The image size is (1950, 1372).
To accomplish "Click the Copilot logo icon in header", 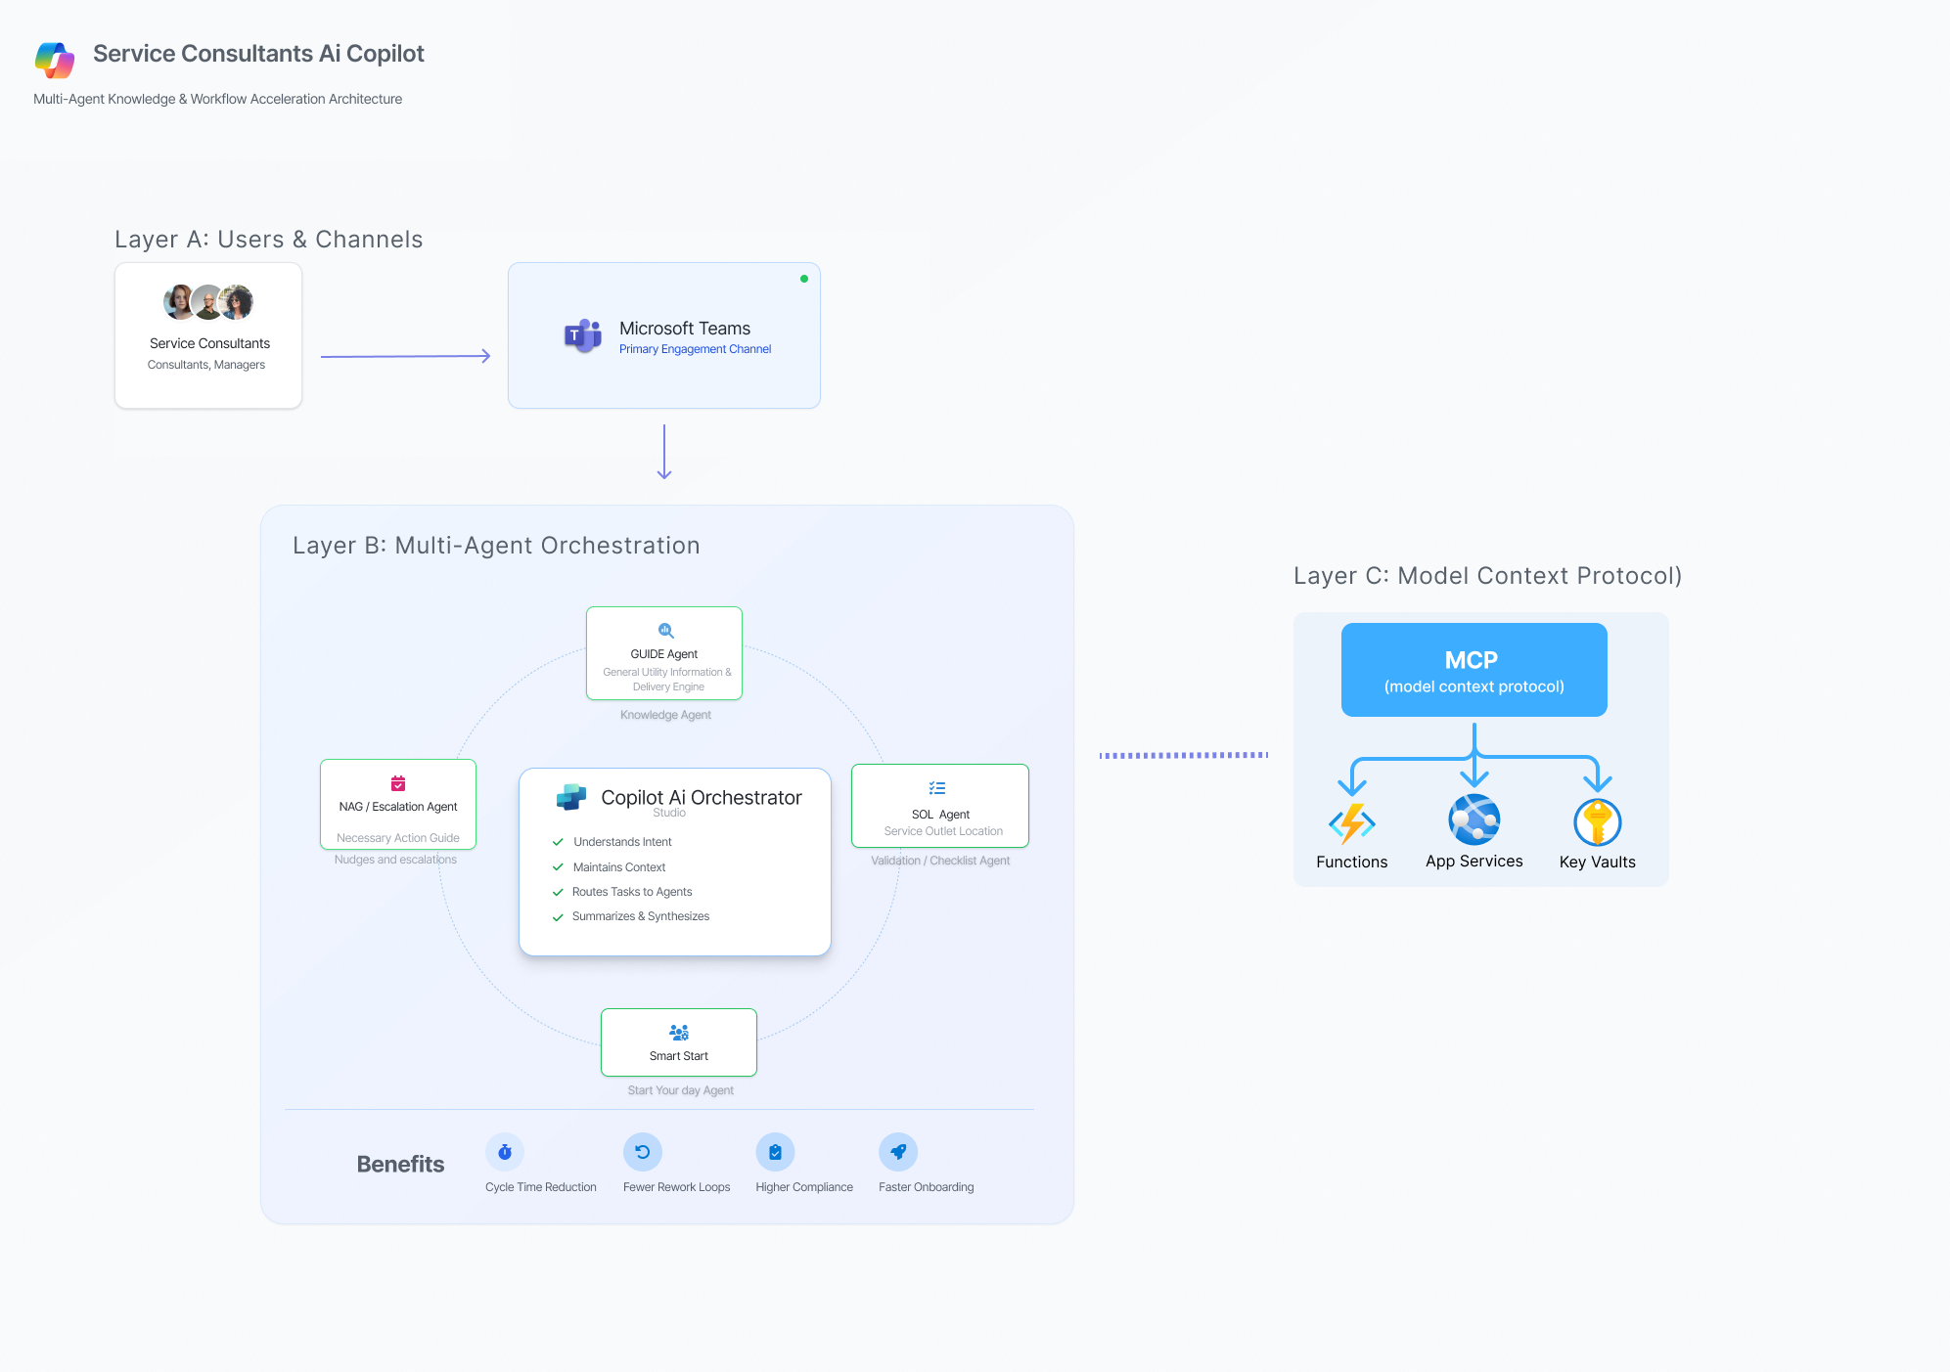I will tap(55, 60).
